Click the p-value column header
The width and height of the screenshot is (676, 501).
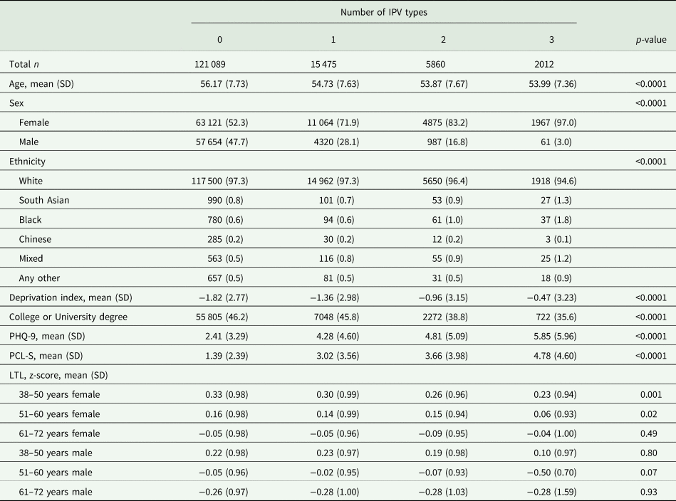(x=650, y=40)
